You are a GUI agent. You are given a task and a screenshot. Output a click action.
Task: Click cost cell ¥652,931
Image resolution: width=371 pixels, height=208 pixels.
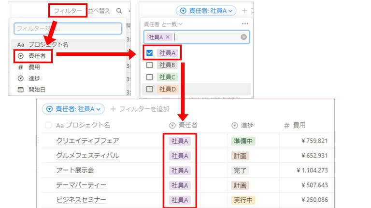pyautogui.click(x=314, y=156)
